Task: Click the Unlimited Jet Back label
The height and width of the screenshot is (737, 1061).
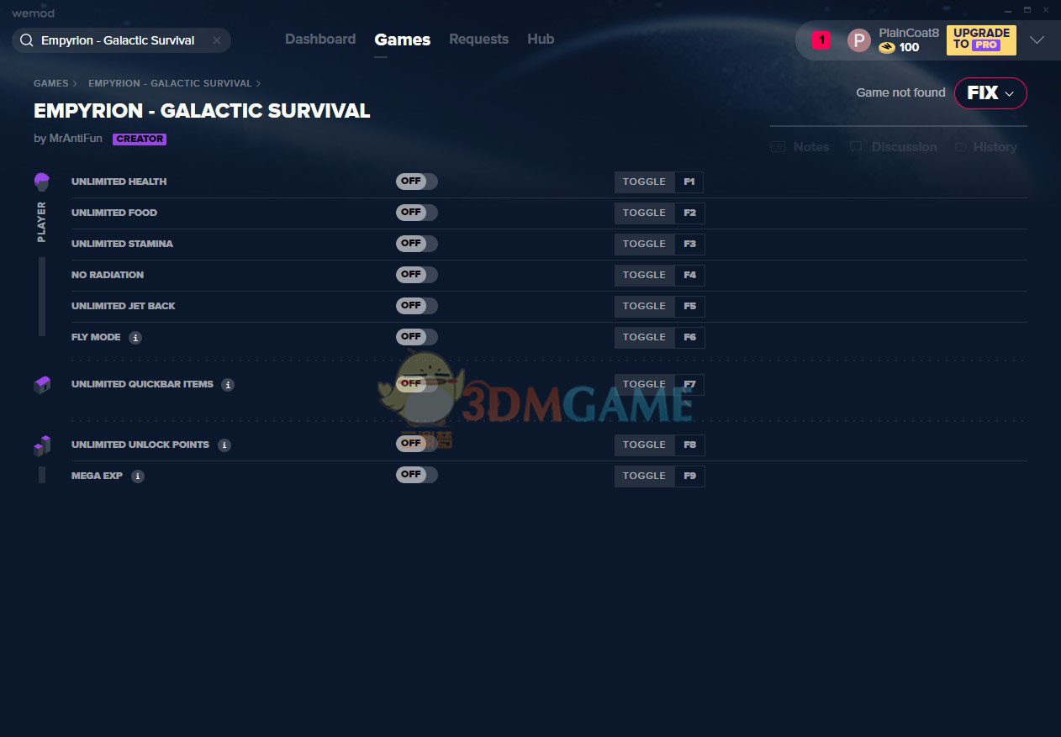Action: click(124, 306)
